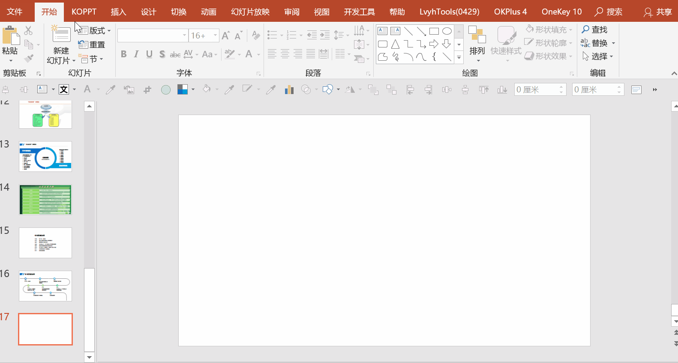Switch to the 插入 (Insert) tab
Image resolution: width=678 pixels, height=363 pixels.
pos(118,12)
